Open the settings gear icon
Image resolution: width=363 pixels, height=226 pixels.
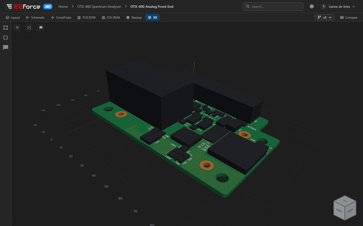tap(312, 7)
